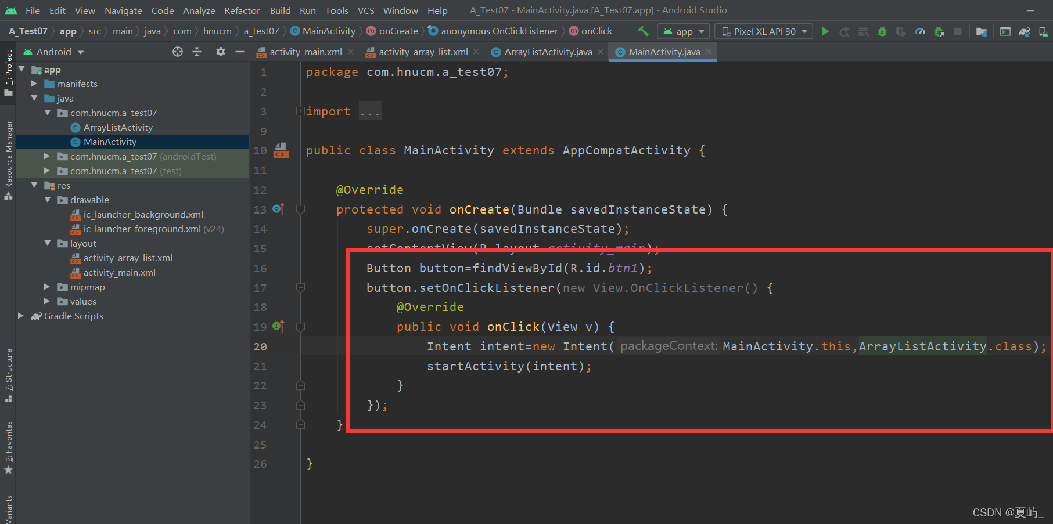Click the Run with Coverage icon

click(x=901, y=31)
